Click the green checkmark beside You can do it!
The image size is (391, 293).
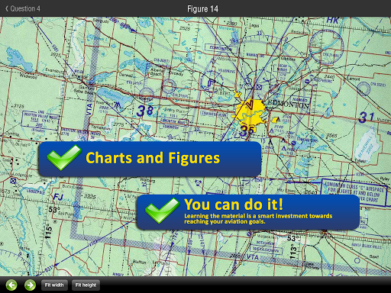point(162,211)
